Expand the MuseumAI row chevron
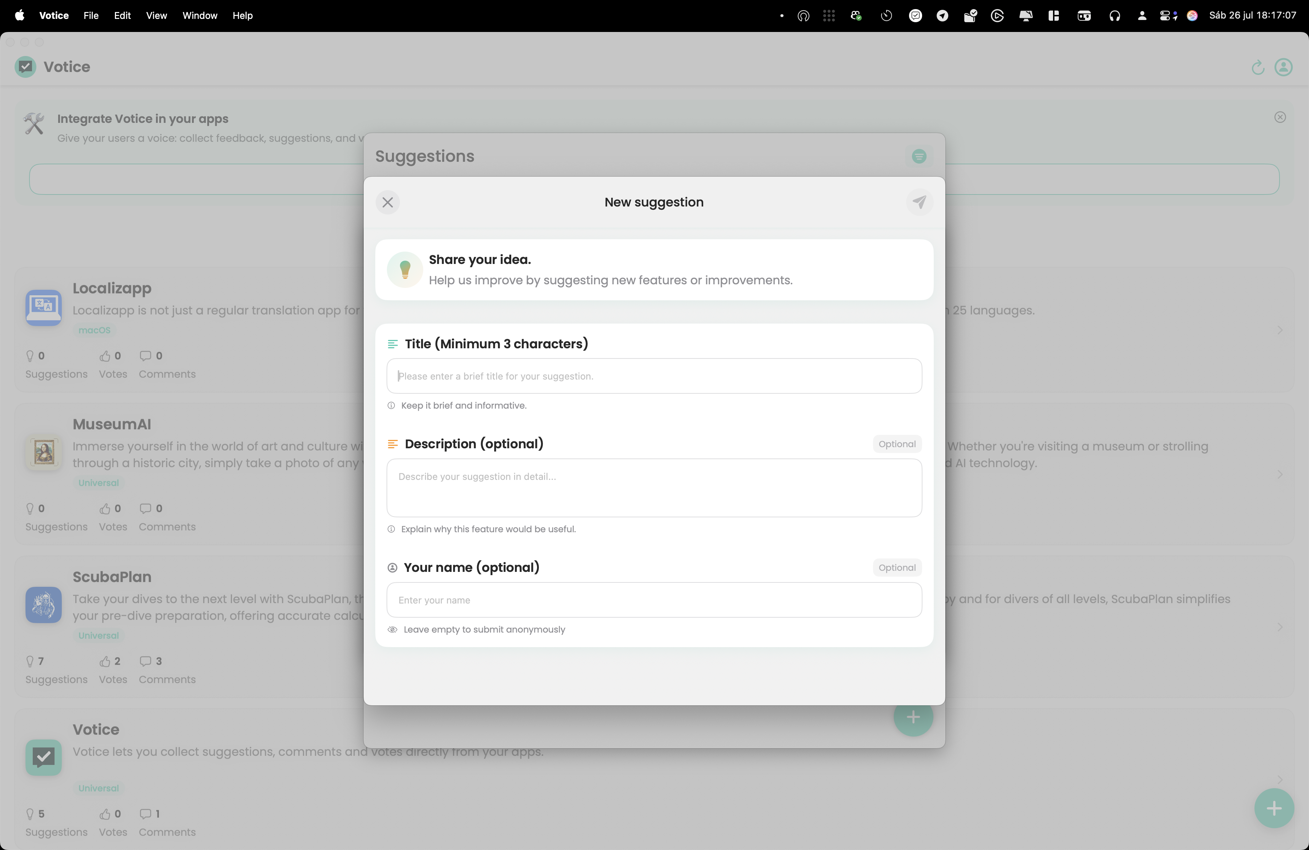The image size is (1309, 850). coord(1280,474)
